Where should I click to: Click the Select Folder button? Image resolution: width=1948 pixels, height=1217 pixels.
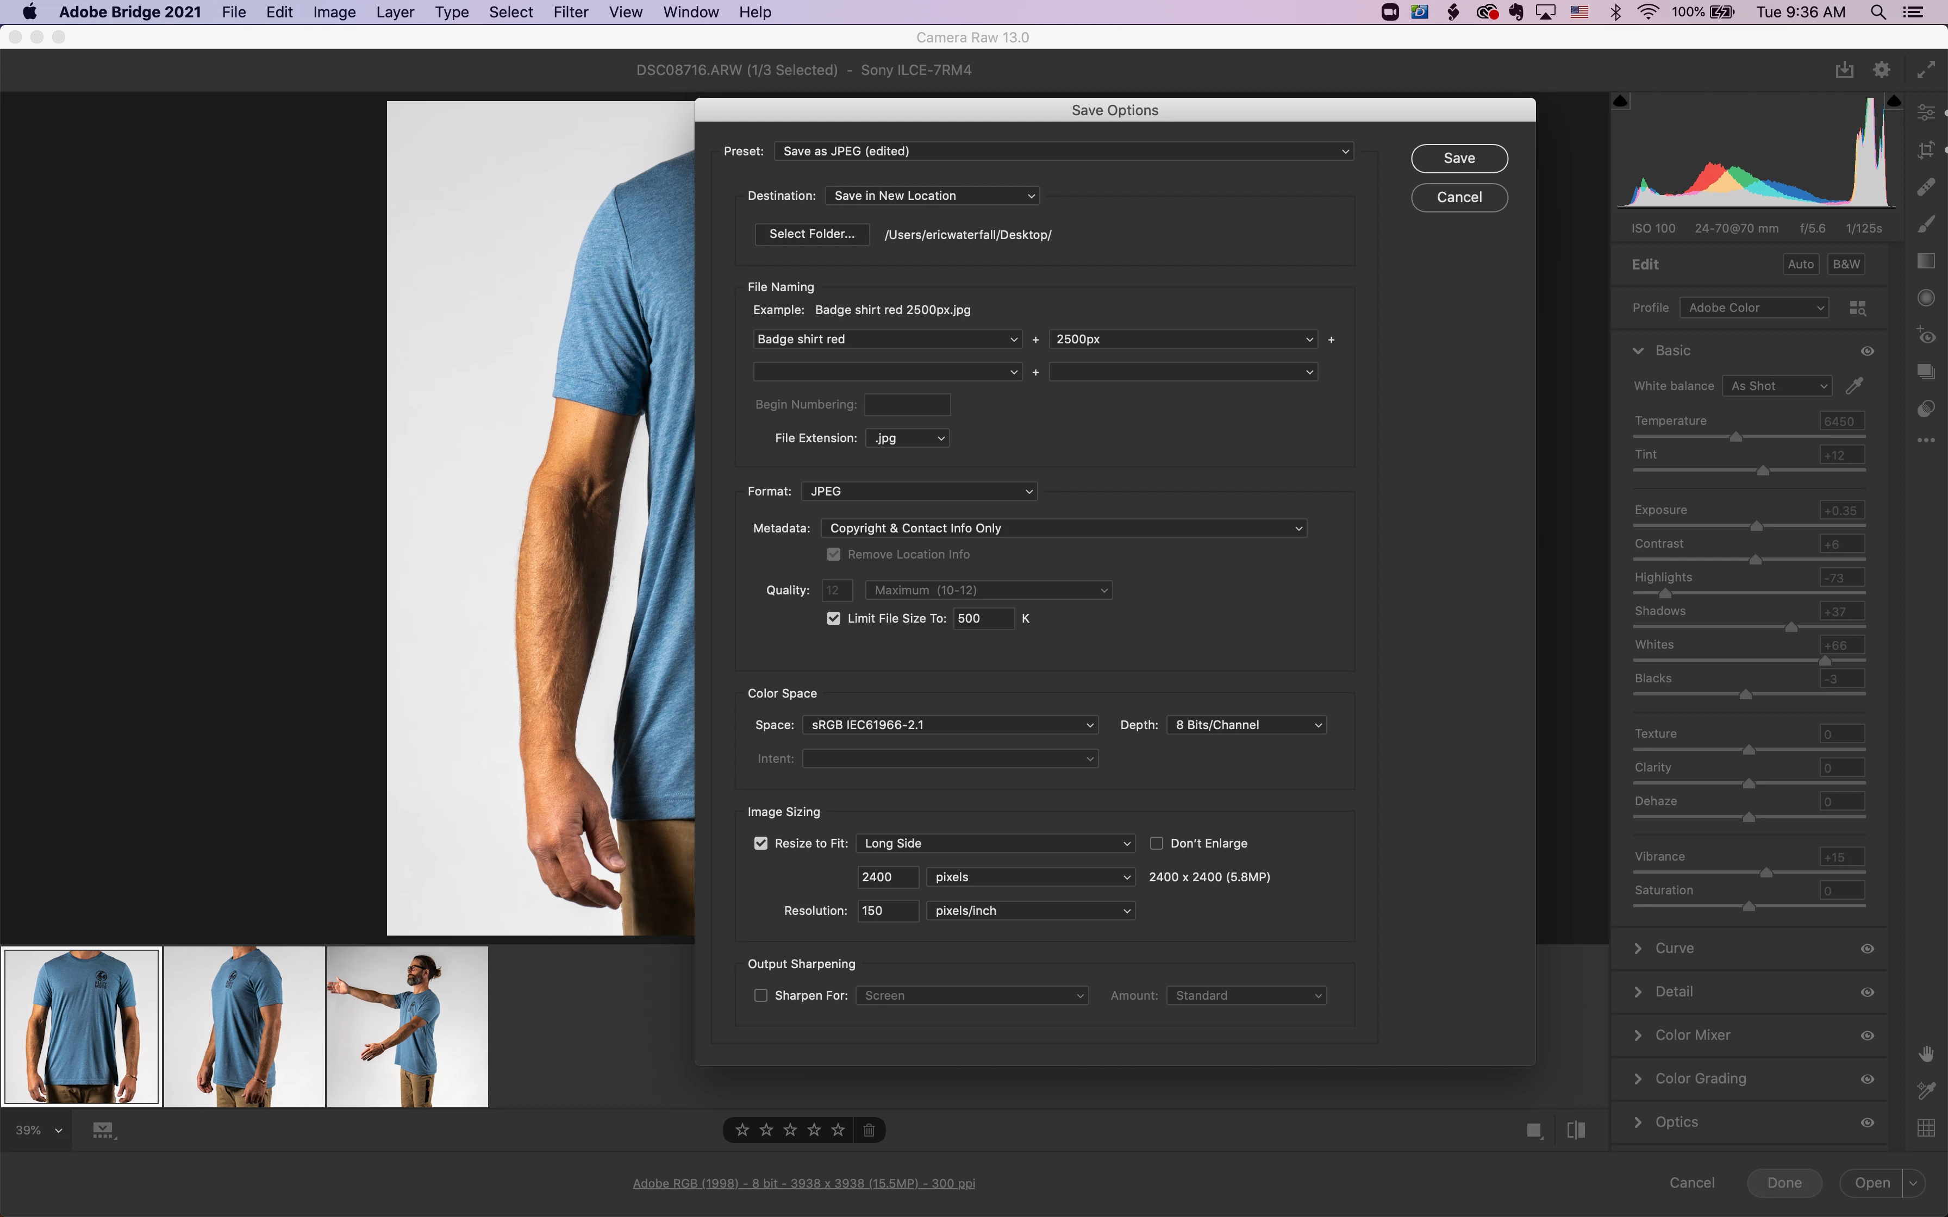[x=811, y=234]
